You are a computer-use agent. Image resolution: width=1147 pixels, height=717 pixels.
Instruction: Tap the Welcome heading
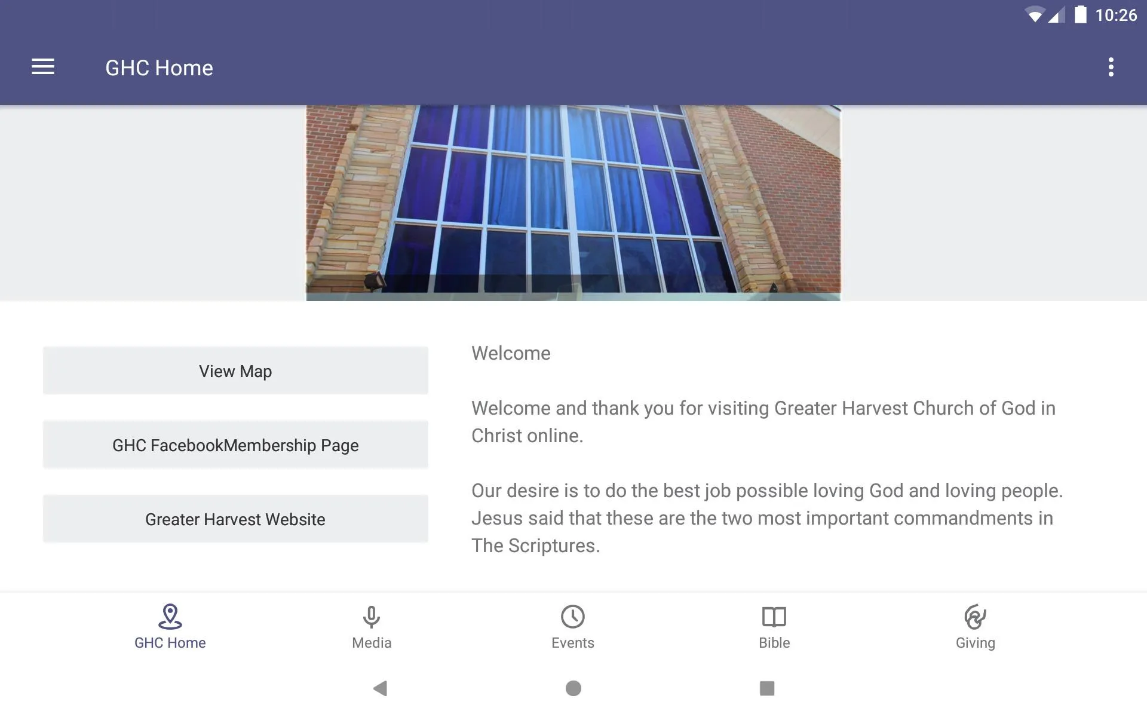click(511, 353)
